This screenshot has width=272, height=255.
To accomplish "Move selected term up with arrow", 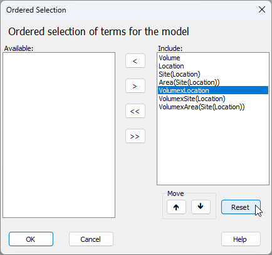I will pyautogui.click(x=176, y=207).
